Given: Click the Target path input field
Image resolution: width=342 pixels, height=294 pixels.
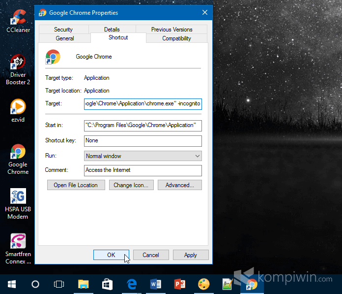Looking at the screenshot, I should pyautogui.click(x=143, y=104).
